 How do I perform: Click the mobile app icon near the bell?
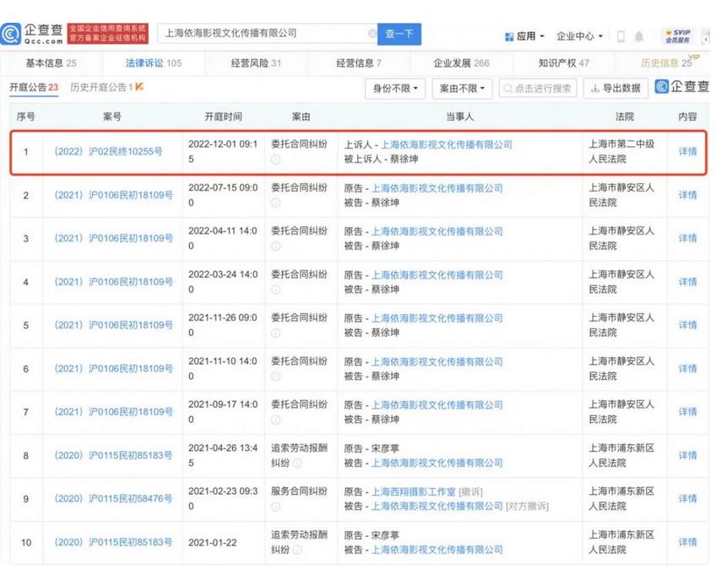pos(622,35)
